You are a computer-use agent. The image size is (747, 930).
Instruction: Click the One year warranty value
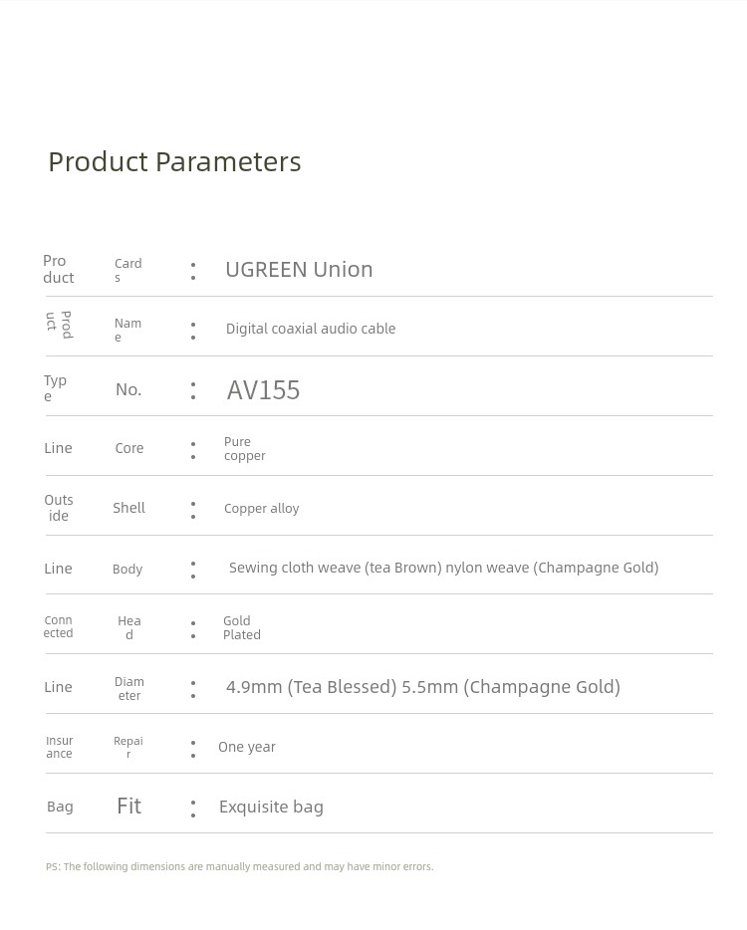(246, 747)
